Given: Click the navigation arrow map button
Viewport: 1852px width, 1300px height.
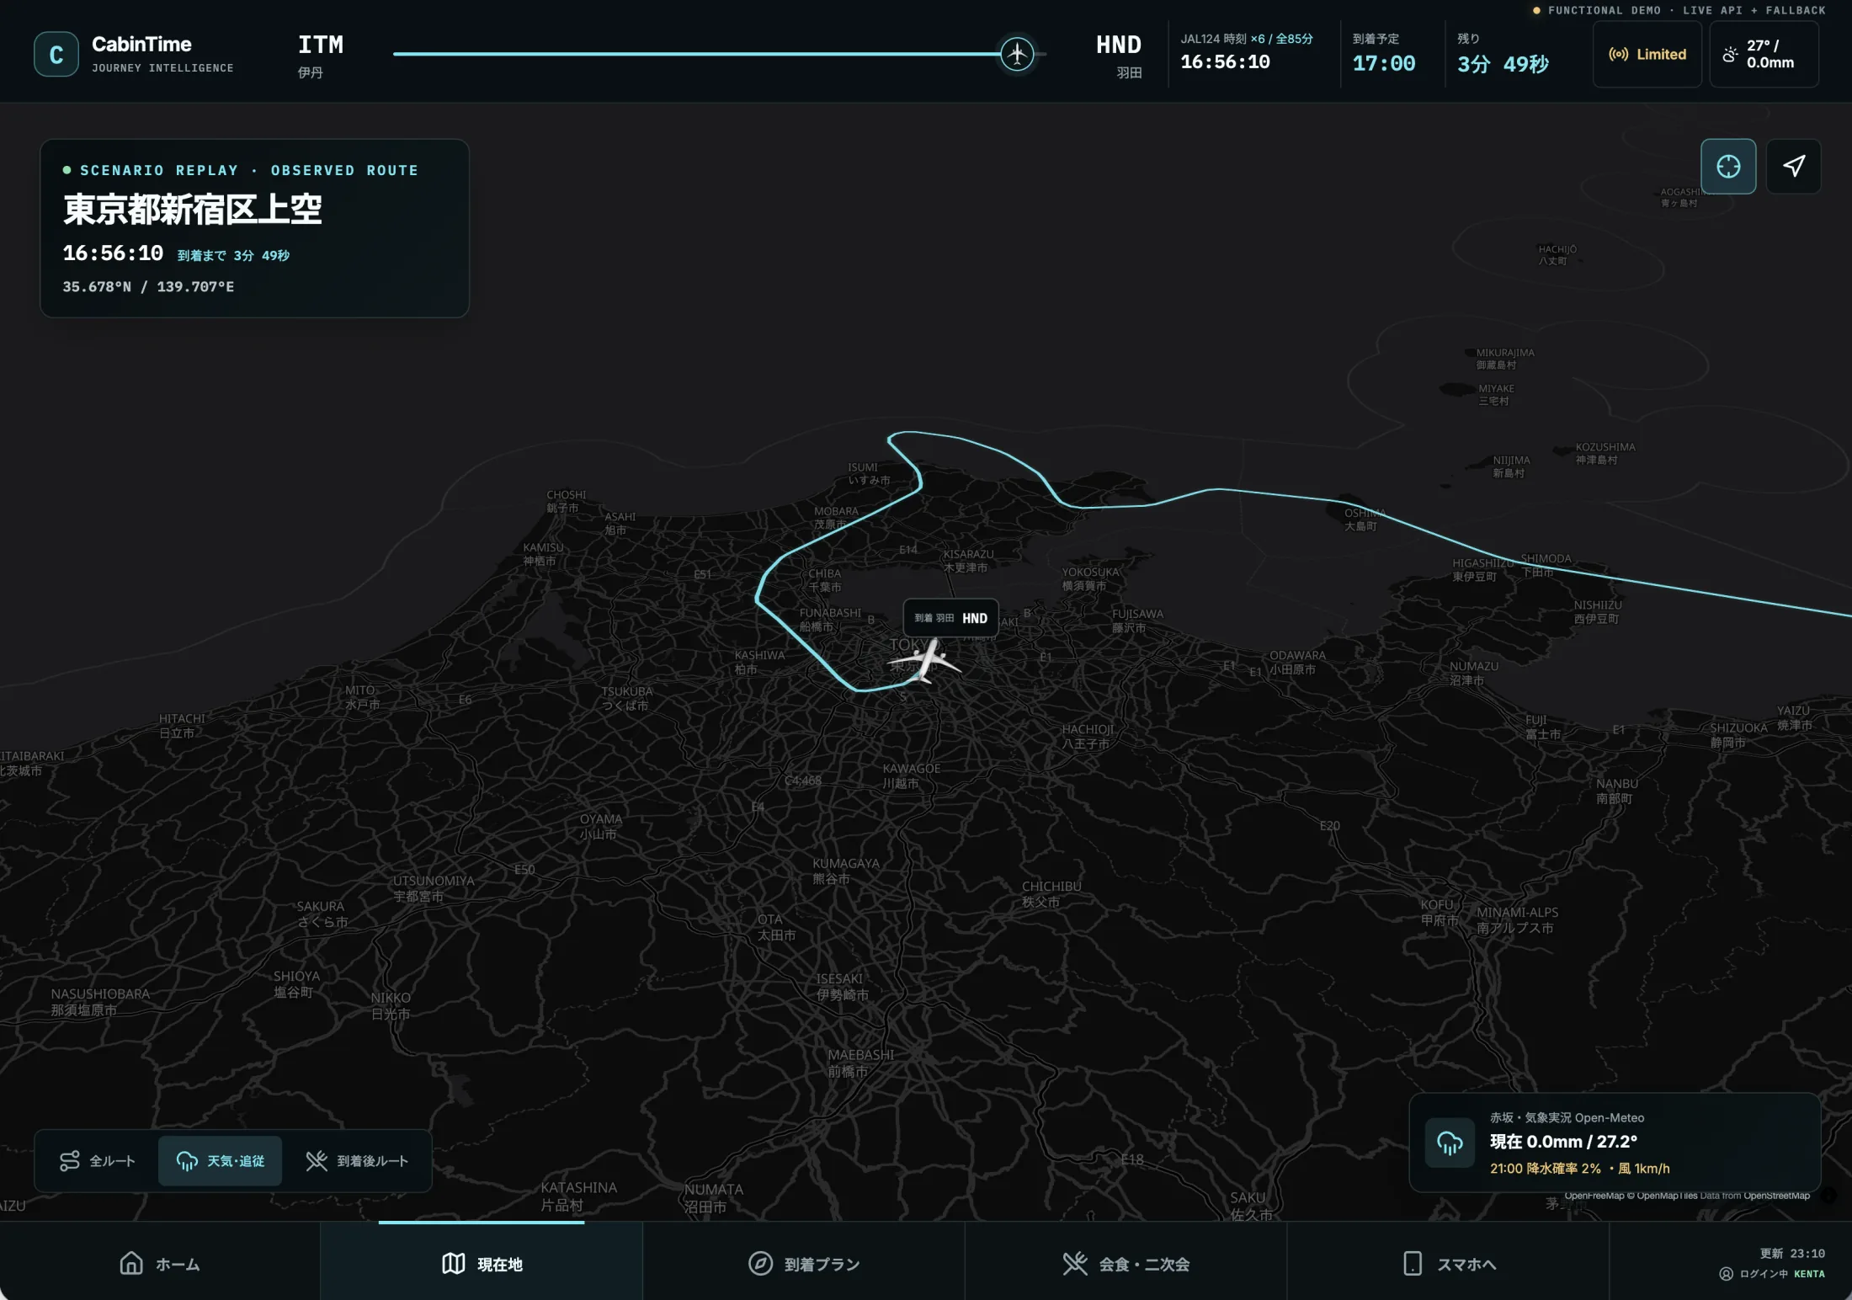Looking at the screenshot, I should pyautogui.click(x=1793, y=166).
